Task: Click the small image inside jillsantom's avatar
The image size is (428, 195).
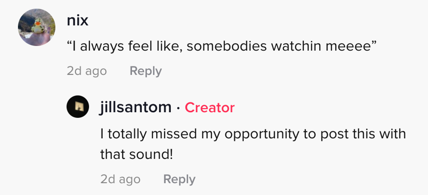Action: click(78, 107)
